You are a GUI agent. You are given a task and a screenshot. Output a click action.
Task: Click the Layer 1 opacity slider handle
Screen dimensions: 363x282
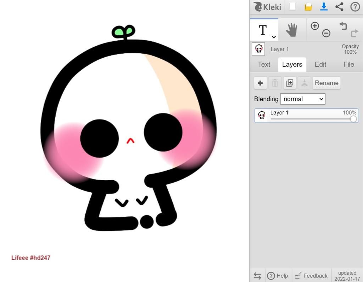(353, 119)
